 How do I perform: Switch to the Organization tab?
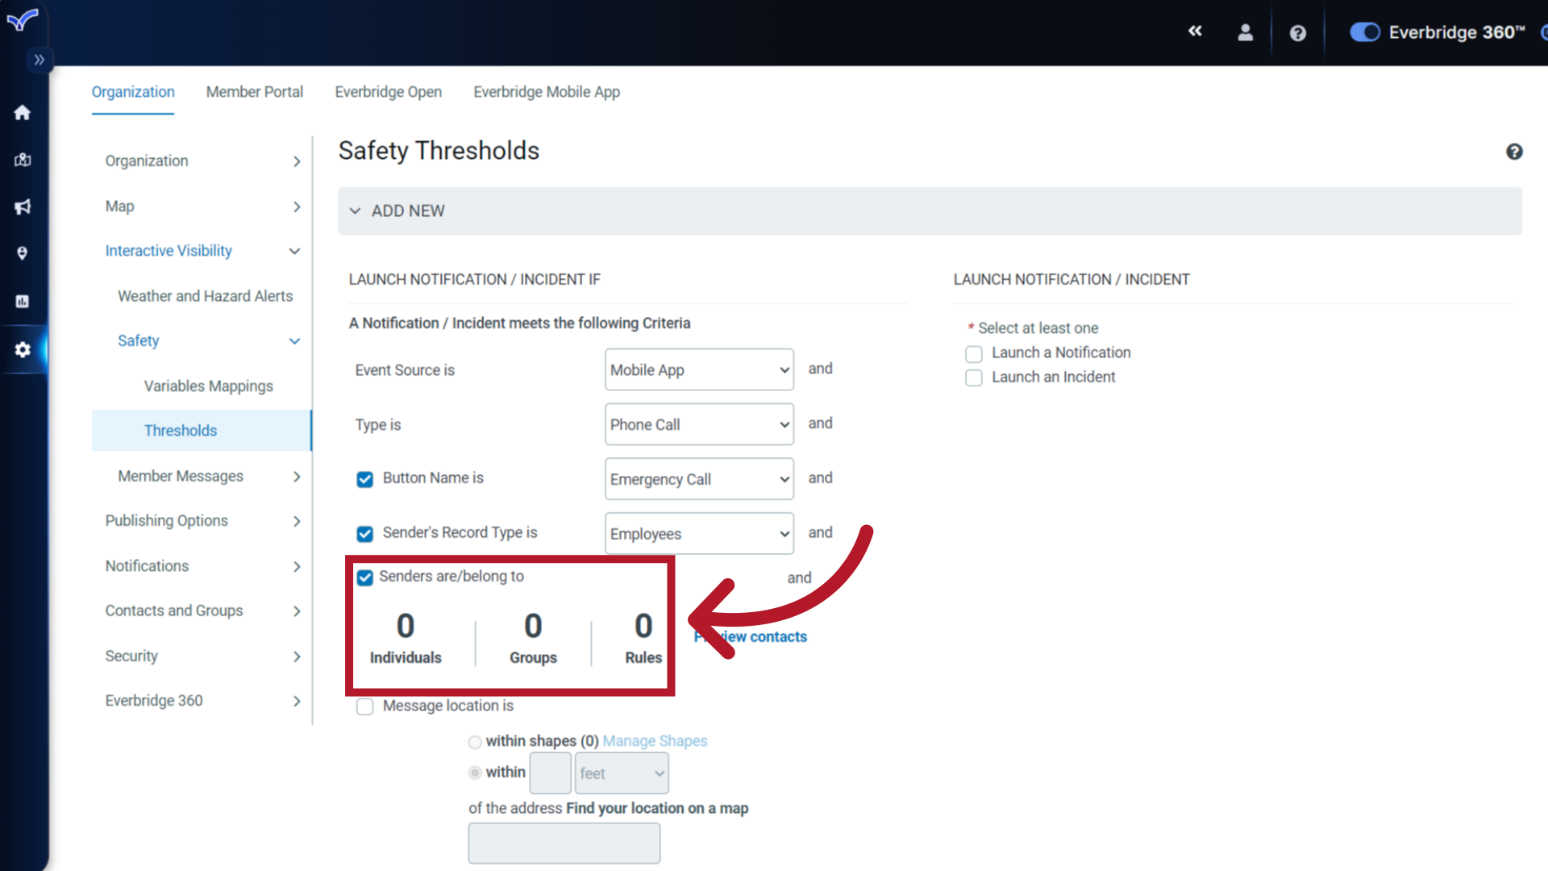pos(133,92)
